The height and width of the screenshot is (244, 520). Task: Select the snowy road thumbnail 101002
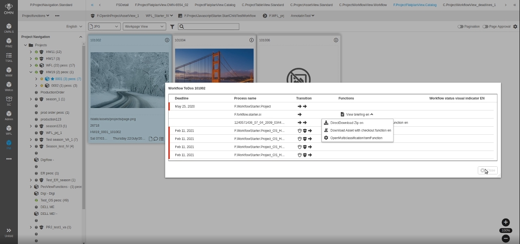129,80
